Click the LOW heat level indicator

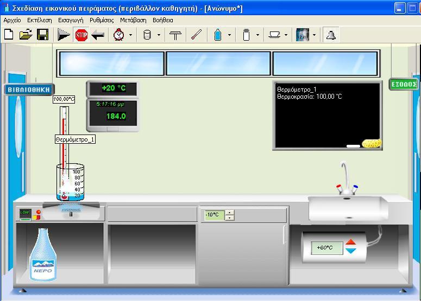pos(25,214)
